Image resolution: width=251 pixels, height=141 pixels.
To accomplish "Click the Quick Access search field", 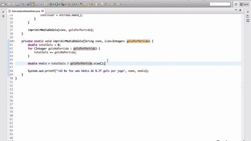I will tap(220, 4).
